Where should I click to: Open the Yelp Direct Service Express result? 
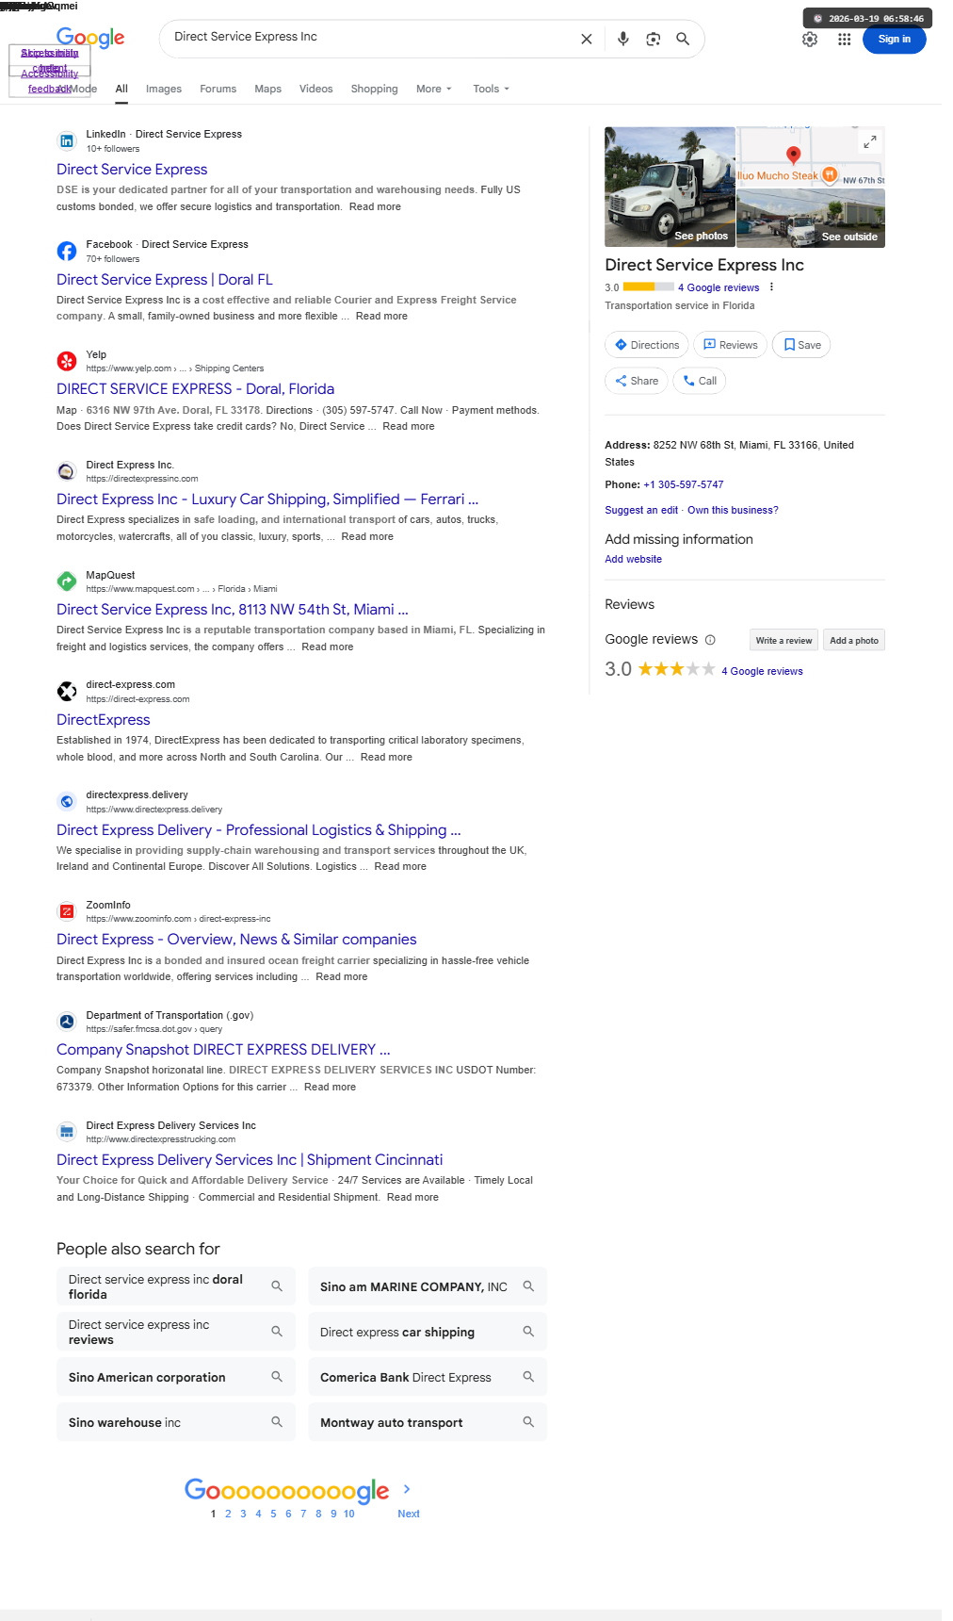pos(195,389)
